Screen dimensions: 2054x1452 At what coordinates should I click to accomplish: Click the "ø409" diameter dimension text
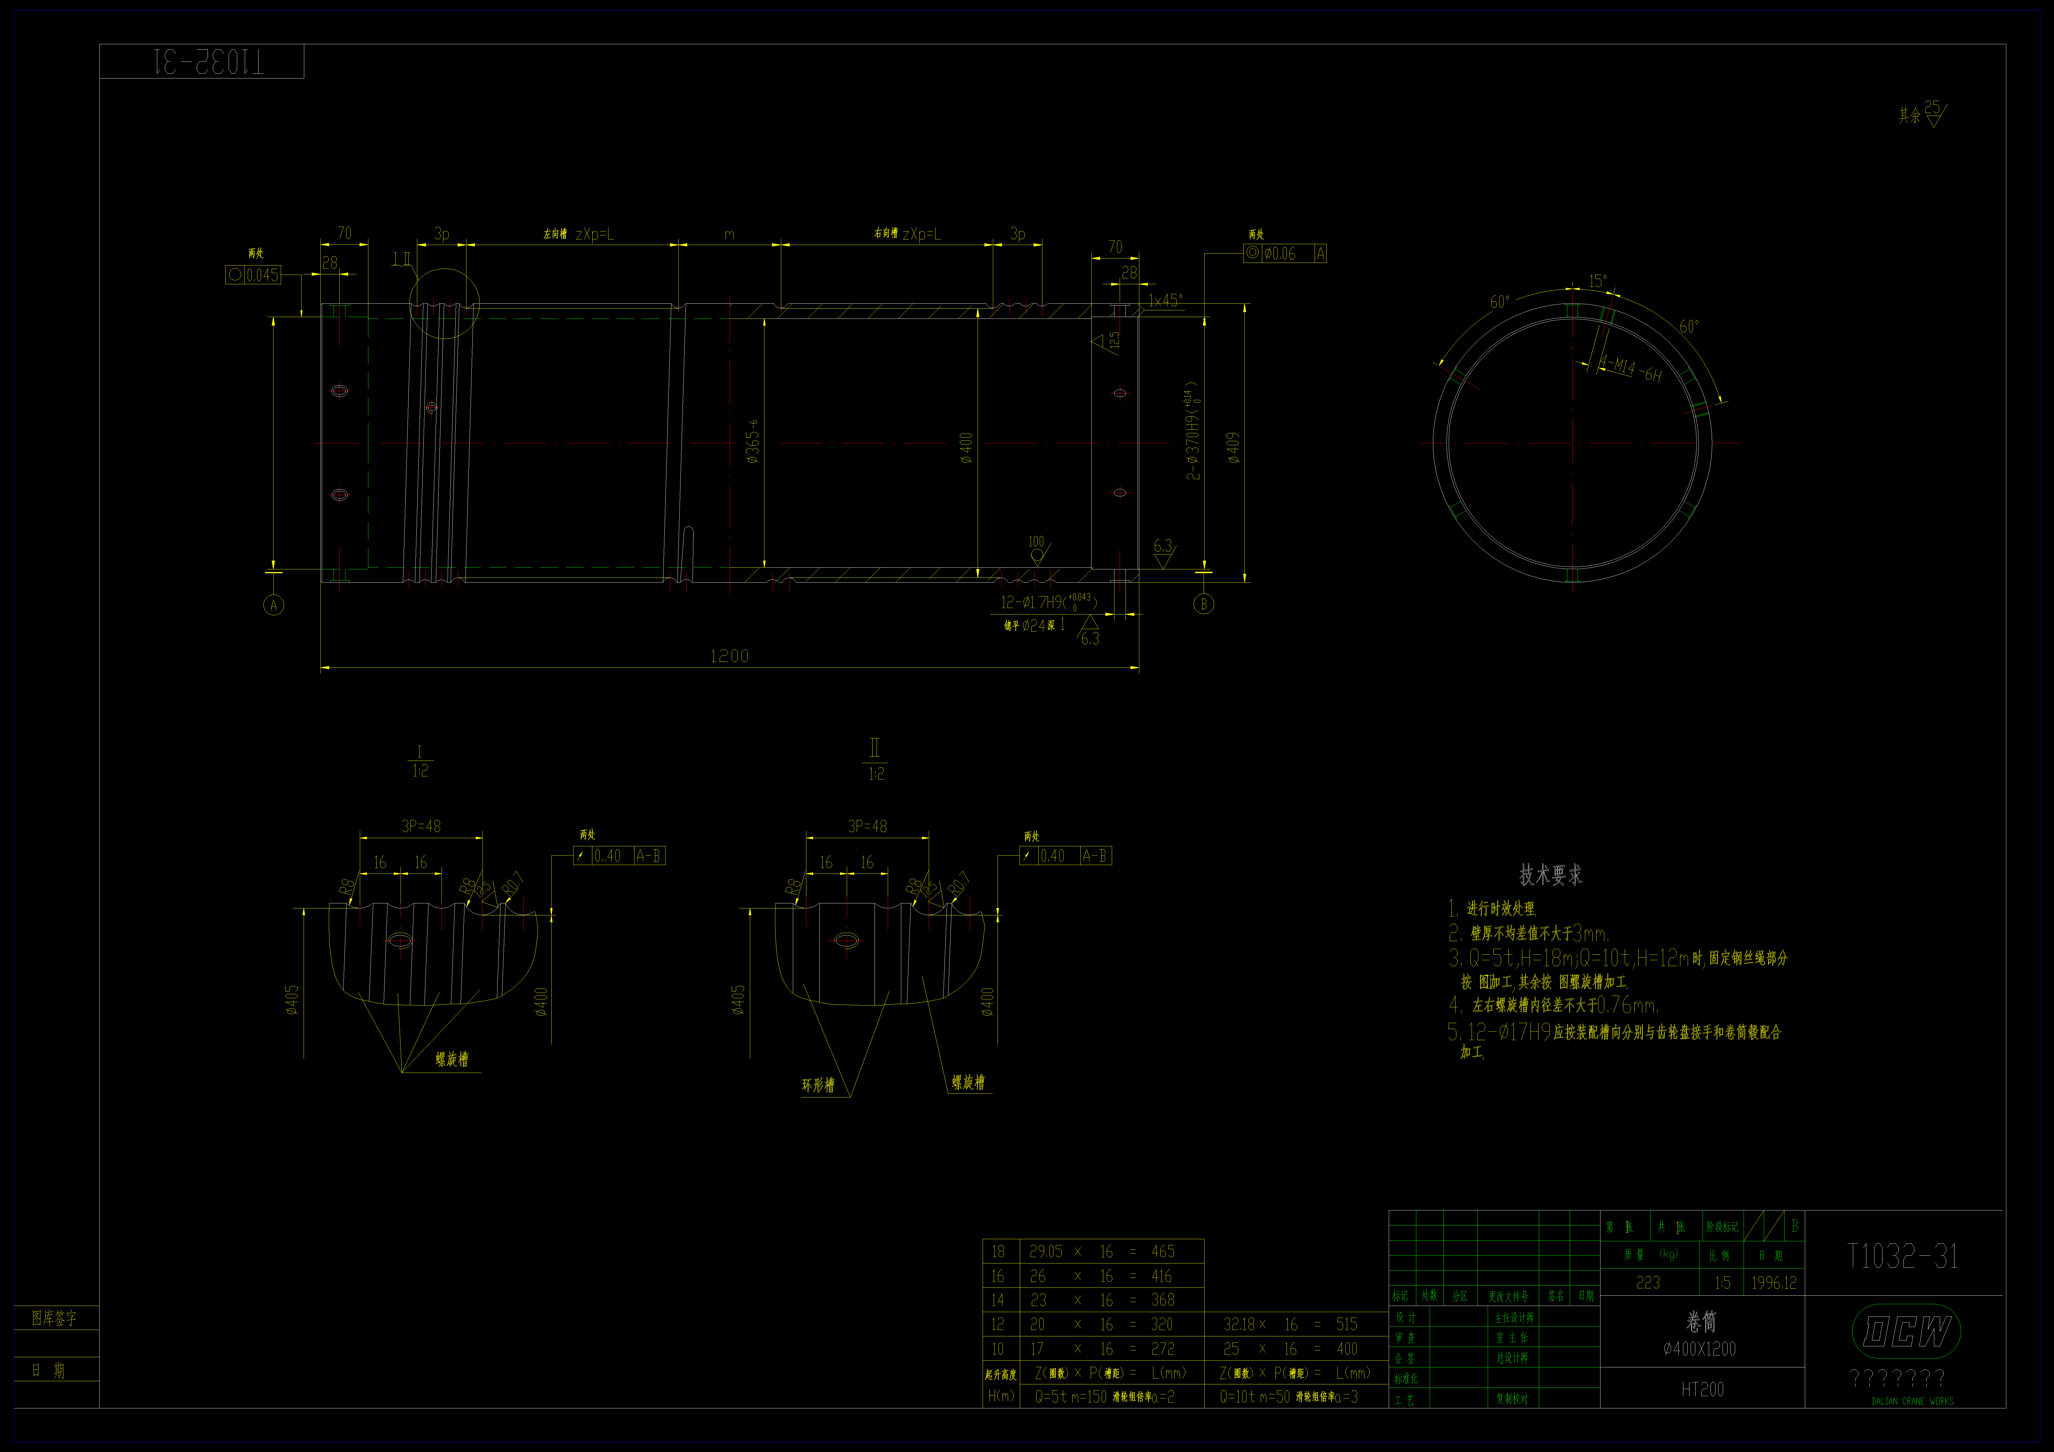click(1234, 447)
